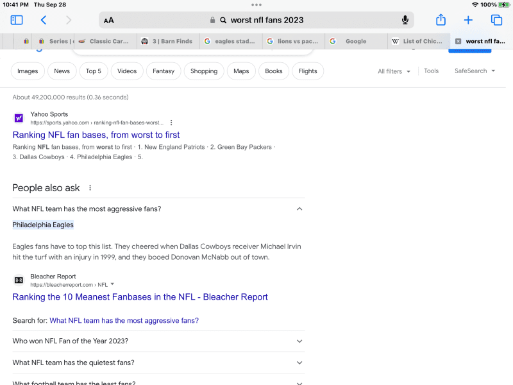
Task: Expand 'Who won NFL Fan of the Year 2023?'
Action: point(158,341)
